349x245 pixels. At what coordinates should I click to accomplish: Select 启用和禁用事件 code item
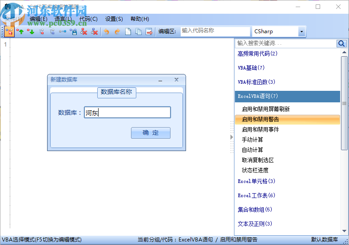pos(260,129)
